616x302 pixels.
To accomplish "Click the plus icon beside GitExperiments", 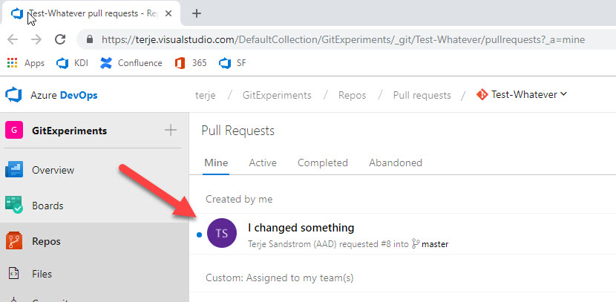I will click(x=171, y=131).
